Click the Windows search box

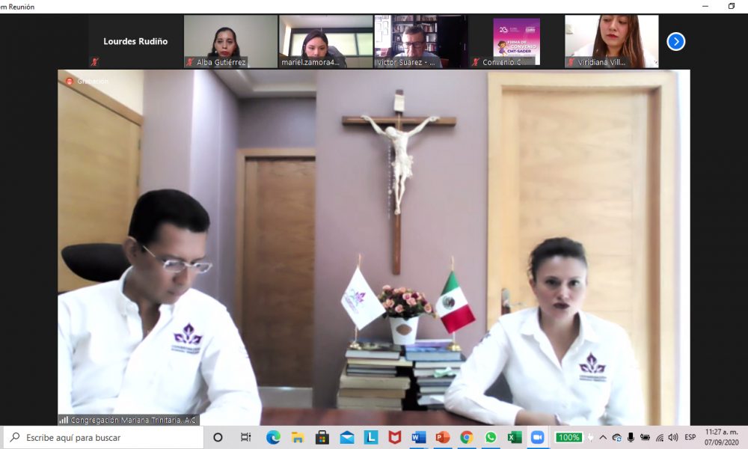click(x=103, y=437)
